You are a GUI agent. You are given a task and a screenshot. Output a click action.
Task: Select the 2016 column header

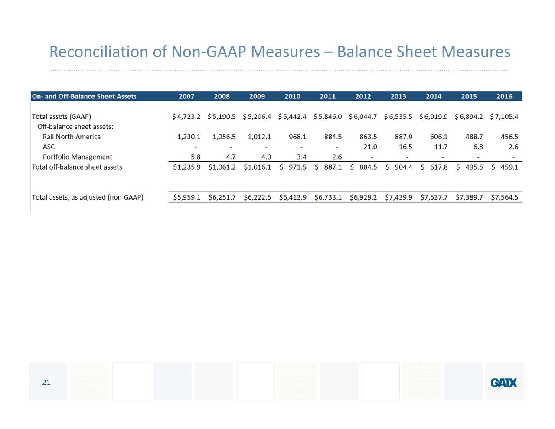(x=504, y=96)
